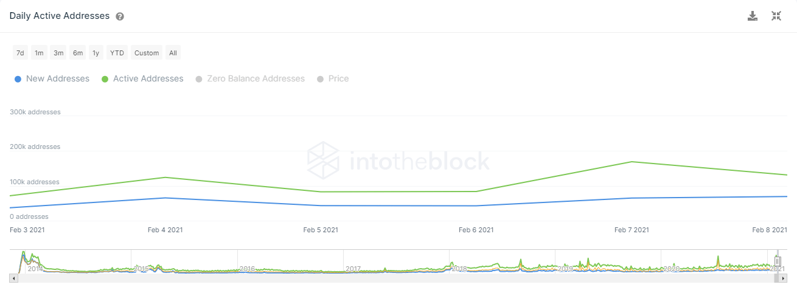Collapse chart using the shrink arrows icon
797x290 pixels.
(776, 16)
